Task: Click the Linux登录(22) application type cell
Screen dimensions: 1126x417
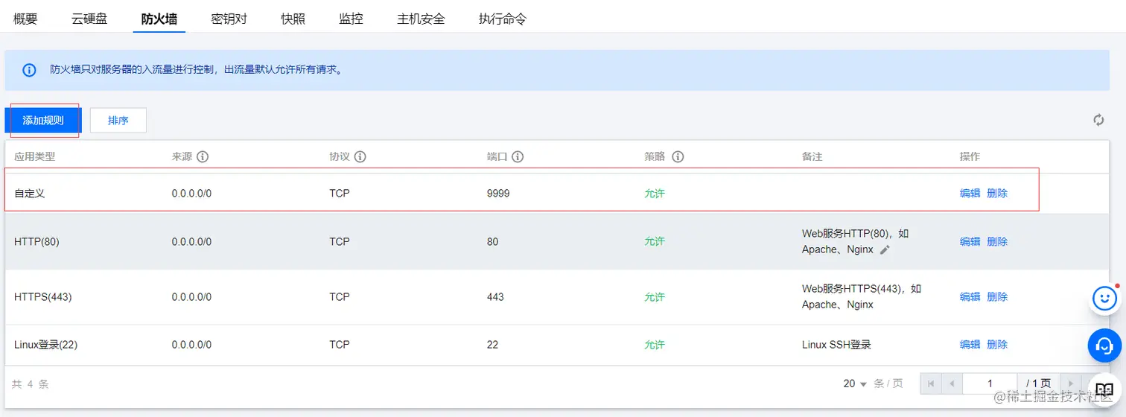Action: pos(46,345)
